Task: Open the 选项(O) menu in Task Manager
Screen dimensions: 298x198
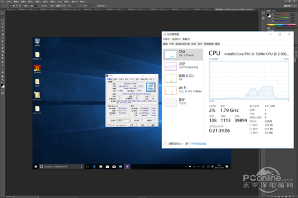Action: point(177,39)
